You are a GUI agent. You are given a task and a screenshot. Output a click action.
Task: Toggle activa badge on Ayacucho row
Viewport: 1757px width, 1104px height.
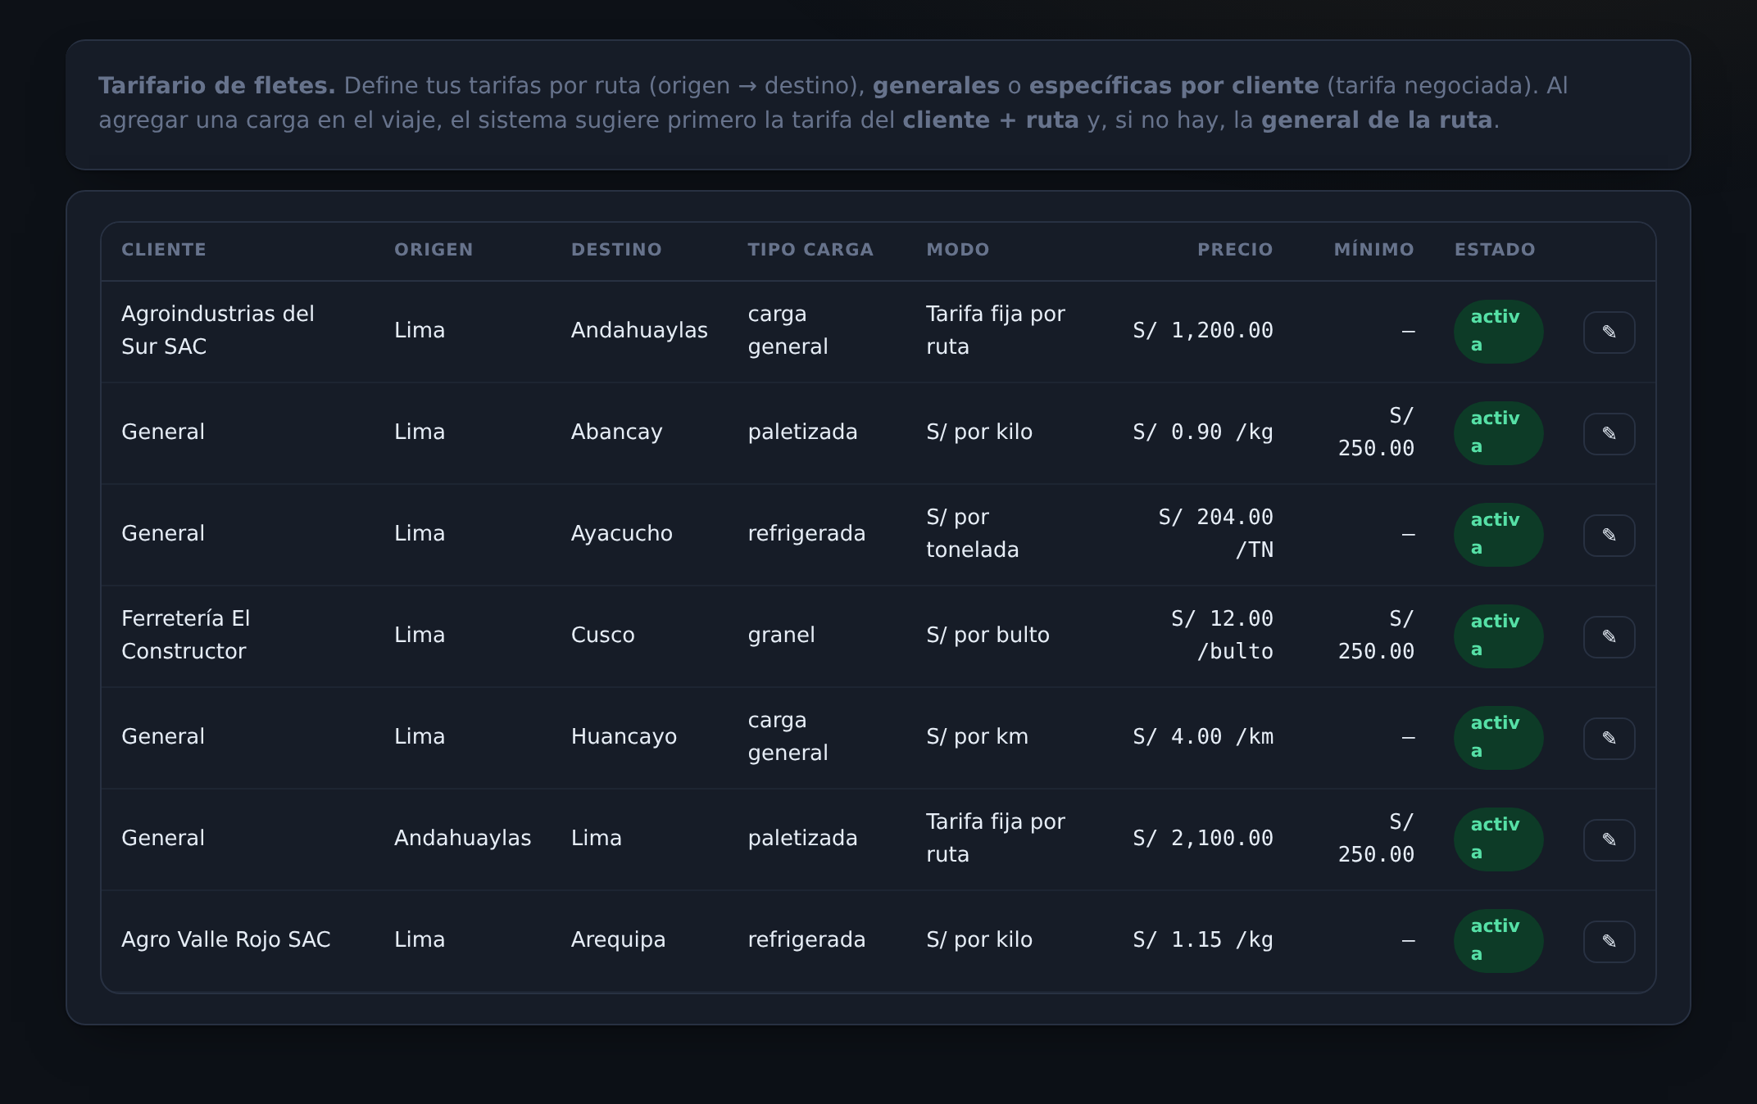pos(1498,535)
